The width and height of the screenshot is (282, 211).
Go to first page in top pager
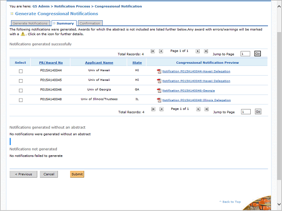pos(152,51)
